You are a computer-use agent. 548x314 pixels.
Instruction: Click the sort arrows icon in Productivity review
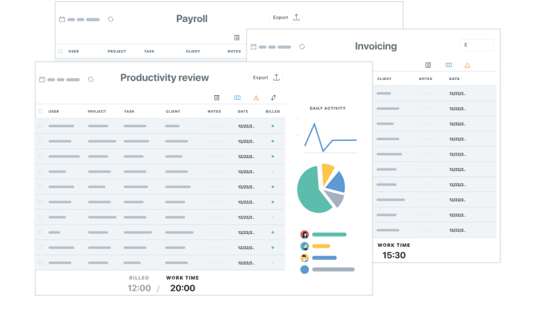point(273,98)
